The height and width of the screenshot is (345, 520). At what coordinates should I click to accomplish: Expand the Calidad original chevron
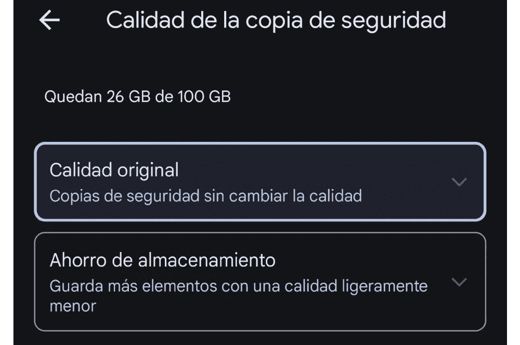click(459, 182)
